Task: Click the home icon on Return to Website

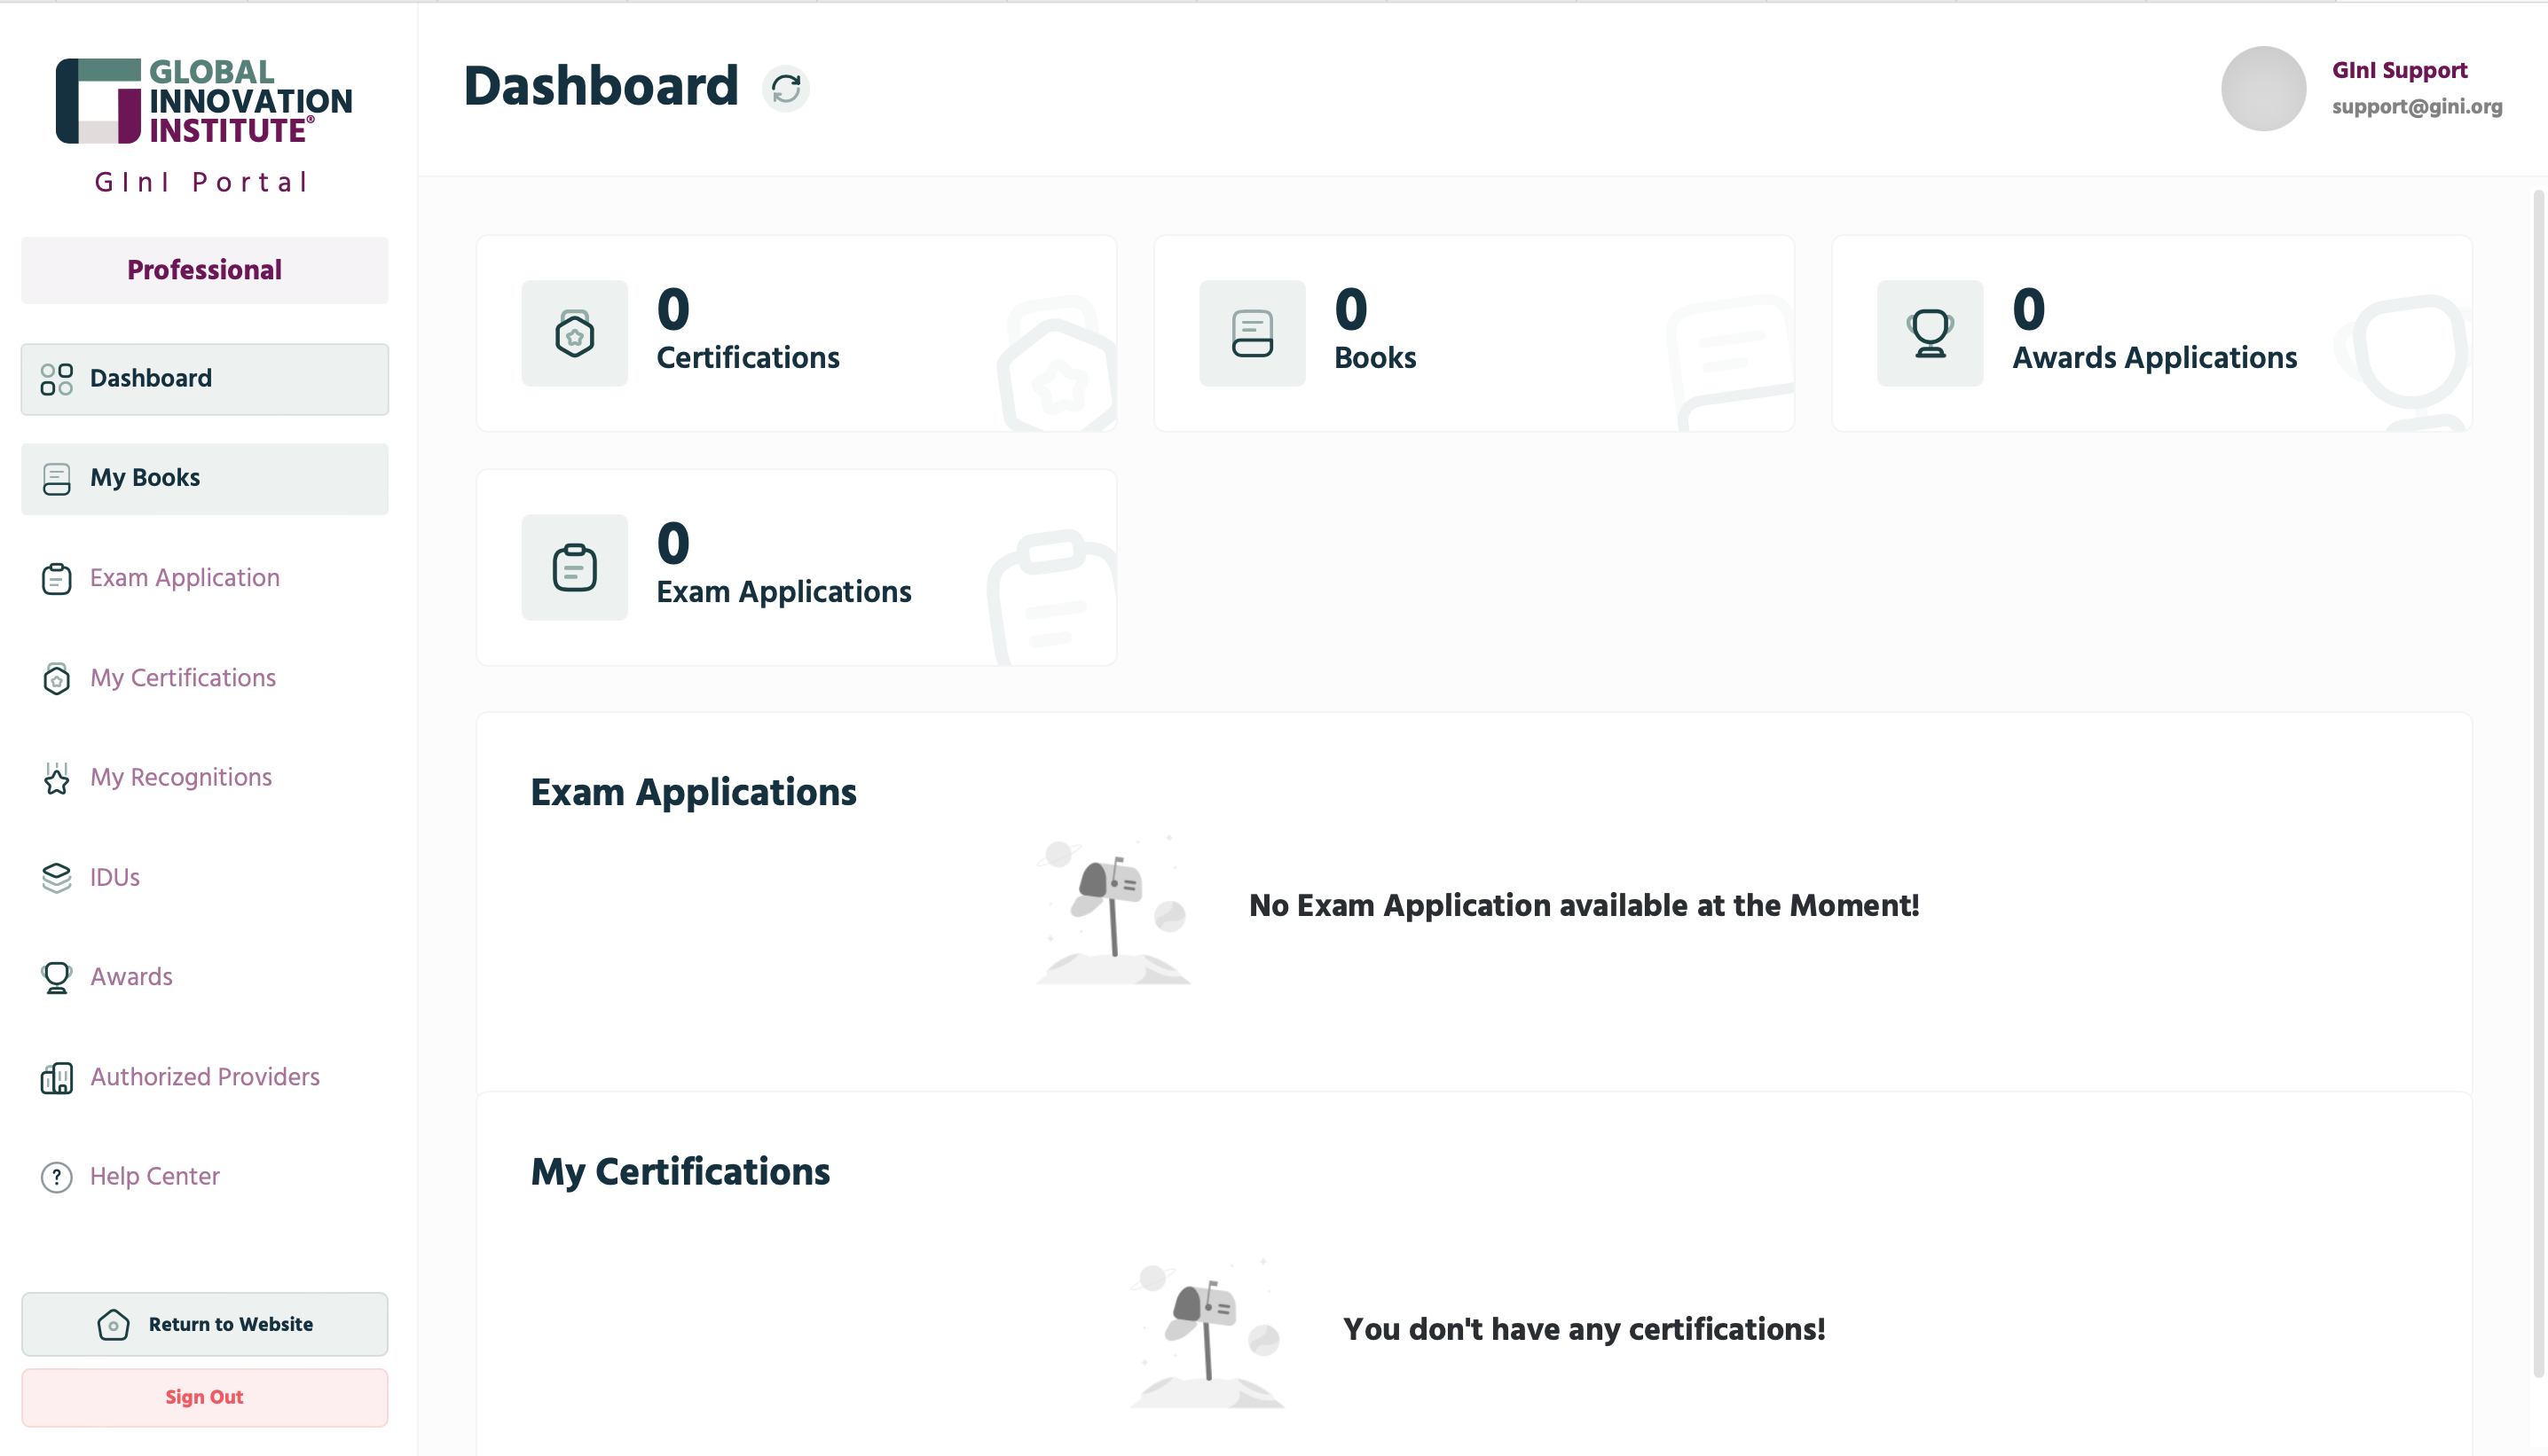Action: pos(113,1324)
